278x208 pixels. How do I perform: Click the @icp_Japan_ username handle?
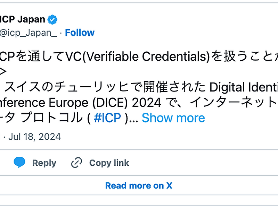[28, 32]
